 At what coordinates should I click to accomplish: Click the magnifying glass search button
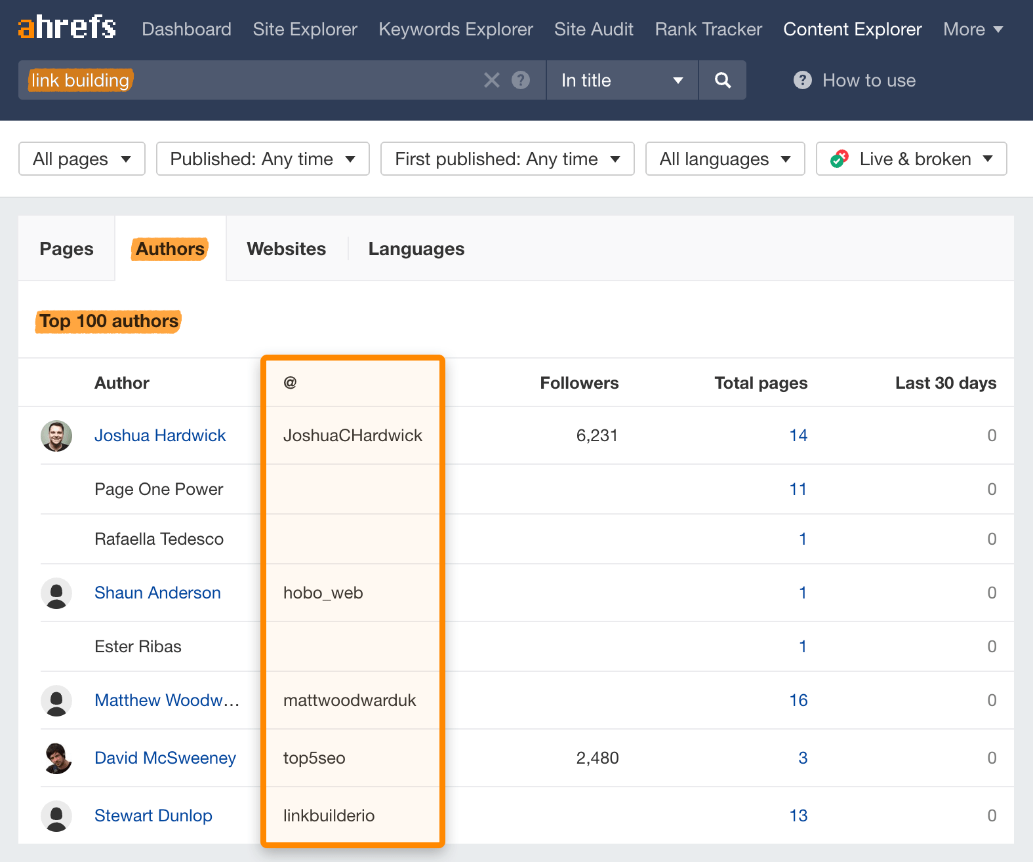722,80
